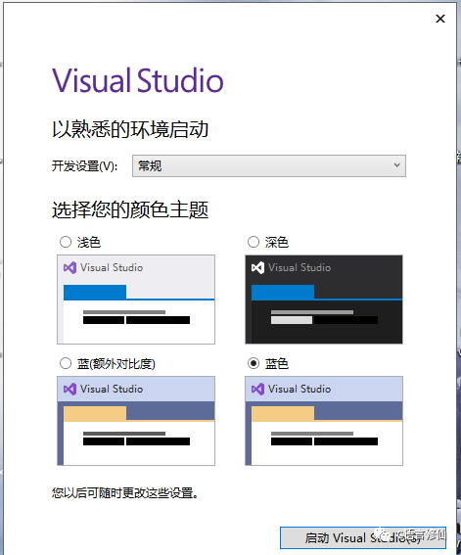Select the 浅色 light theme radio button
The height and width of the screenshot is (555, 461).
coord(66,242)
